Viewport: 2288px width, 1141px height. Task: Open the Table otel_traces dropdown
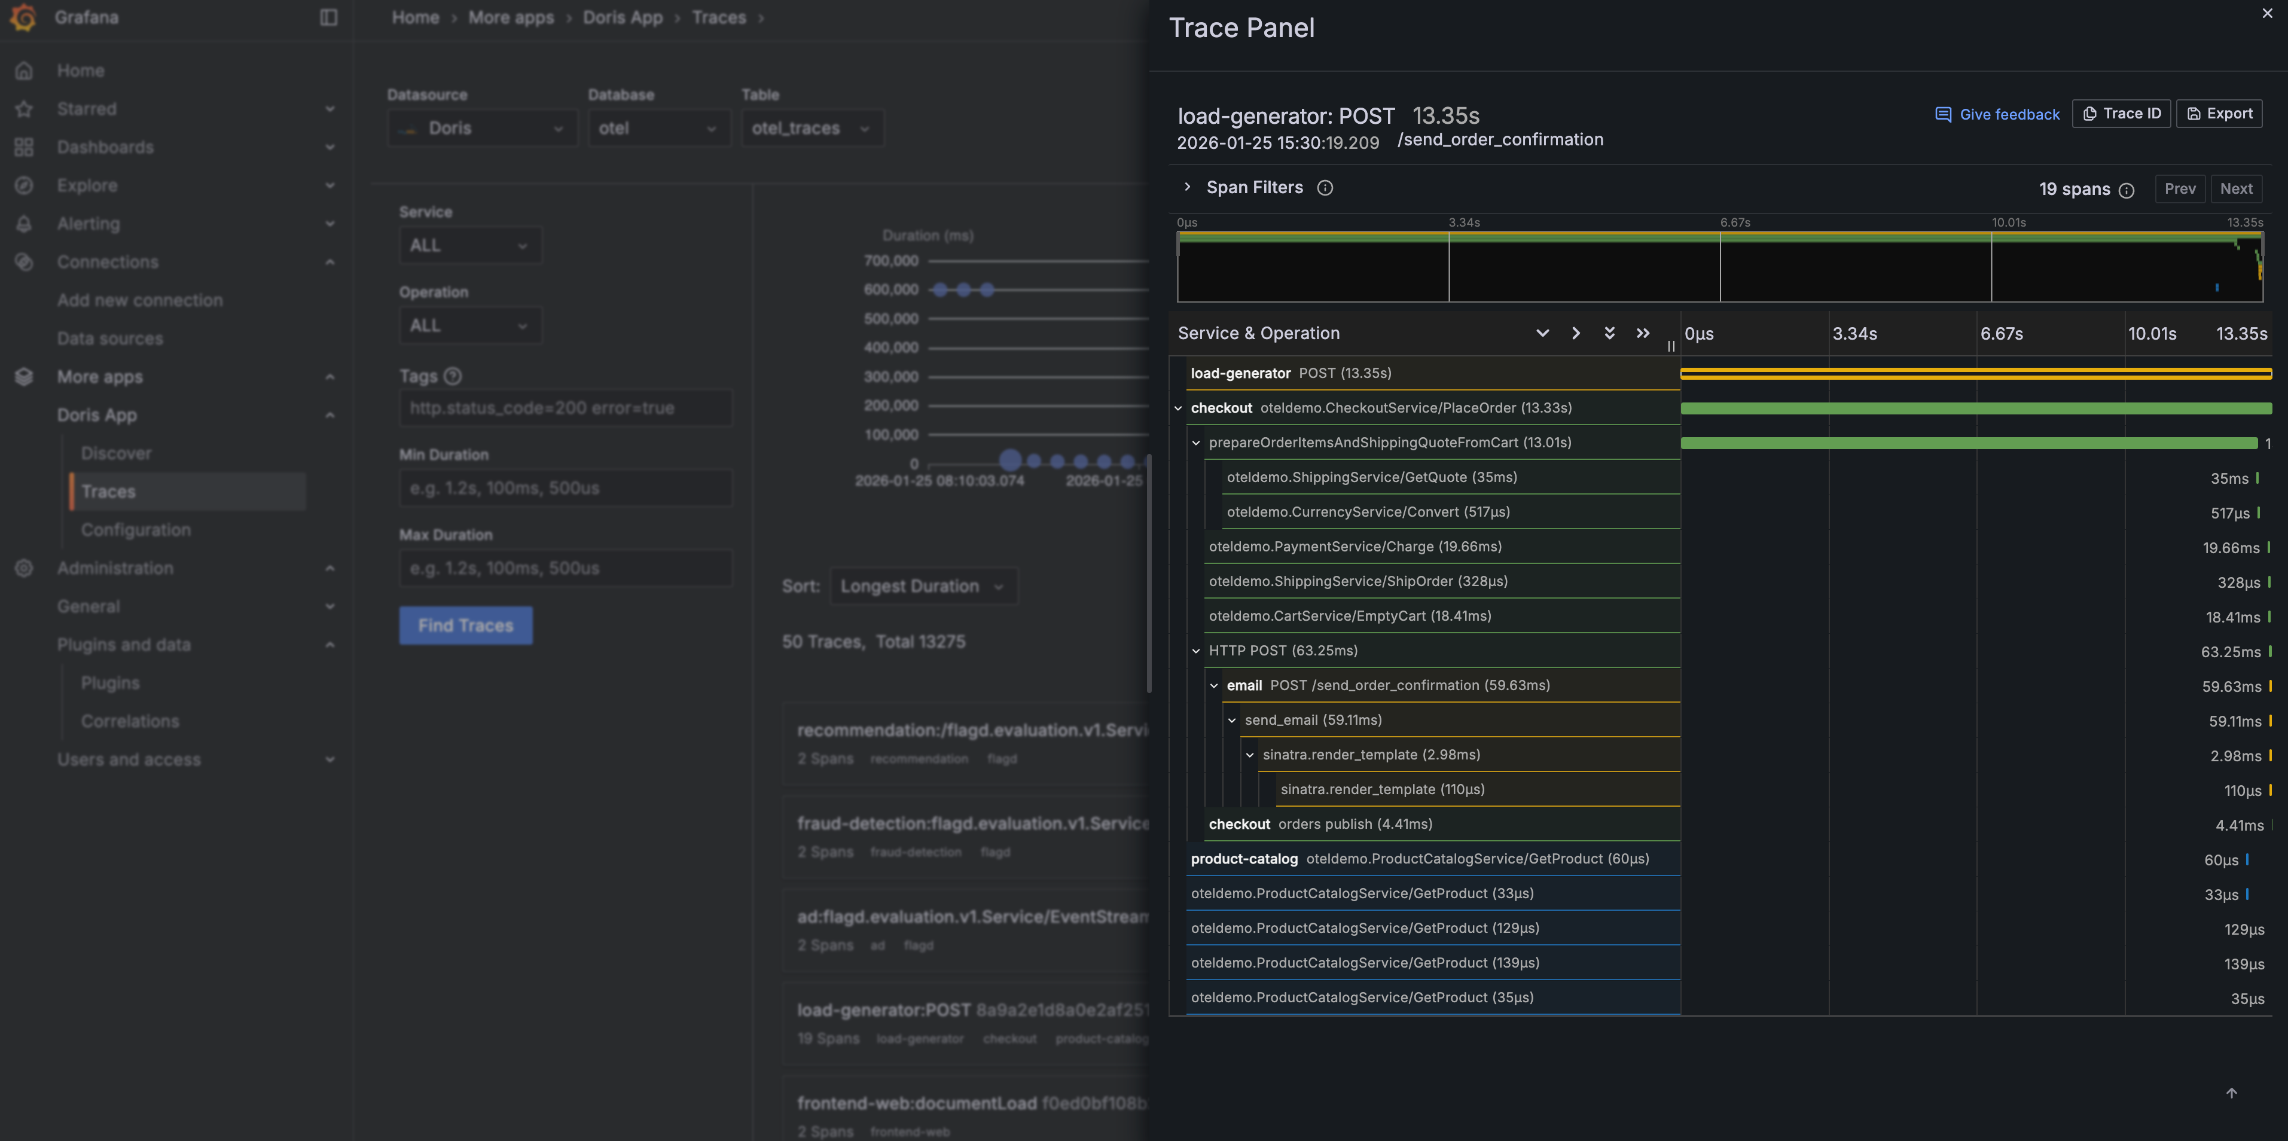pos(813,128)
